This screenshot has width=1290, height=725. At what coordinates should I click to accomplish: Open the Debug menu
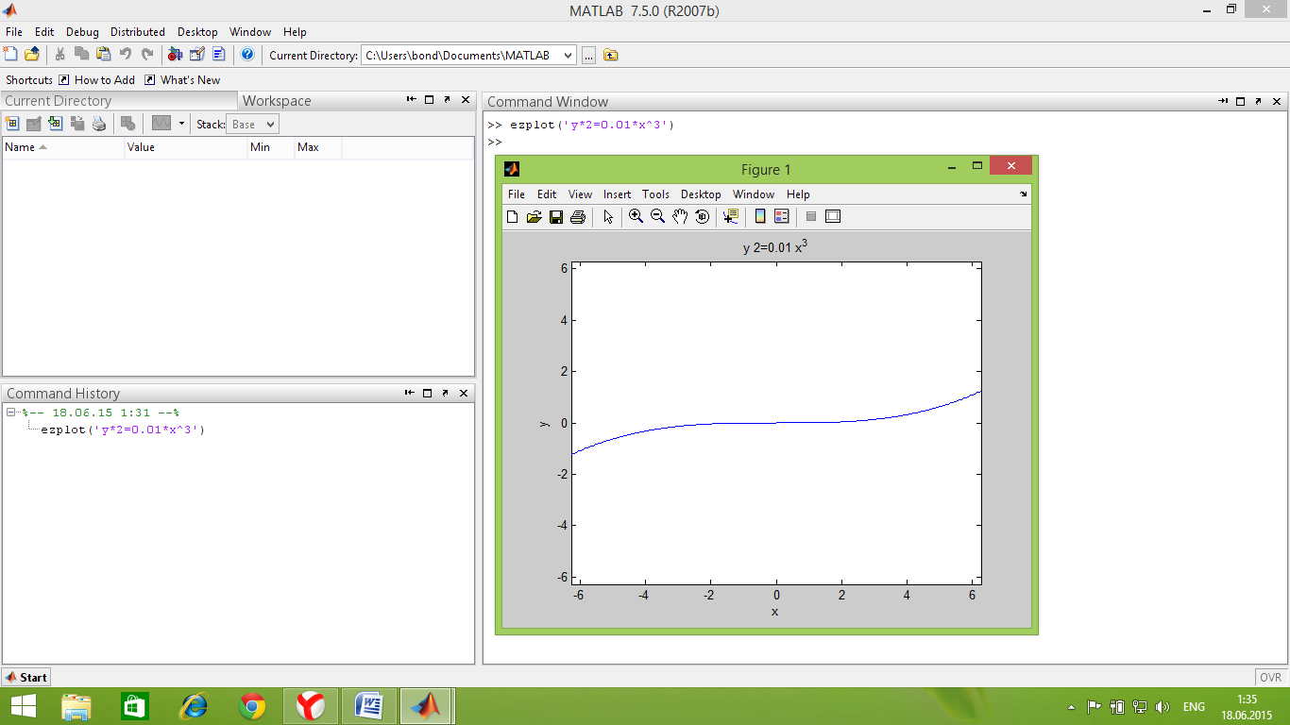[x=82, y=32]
